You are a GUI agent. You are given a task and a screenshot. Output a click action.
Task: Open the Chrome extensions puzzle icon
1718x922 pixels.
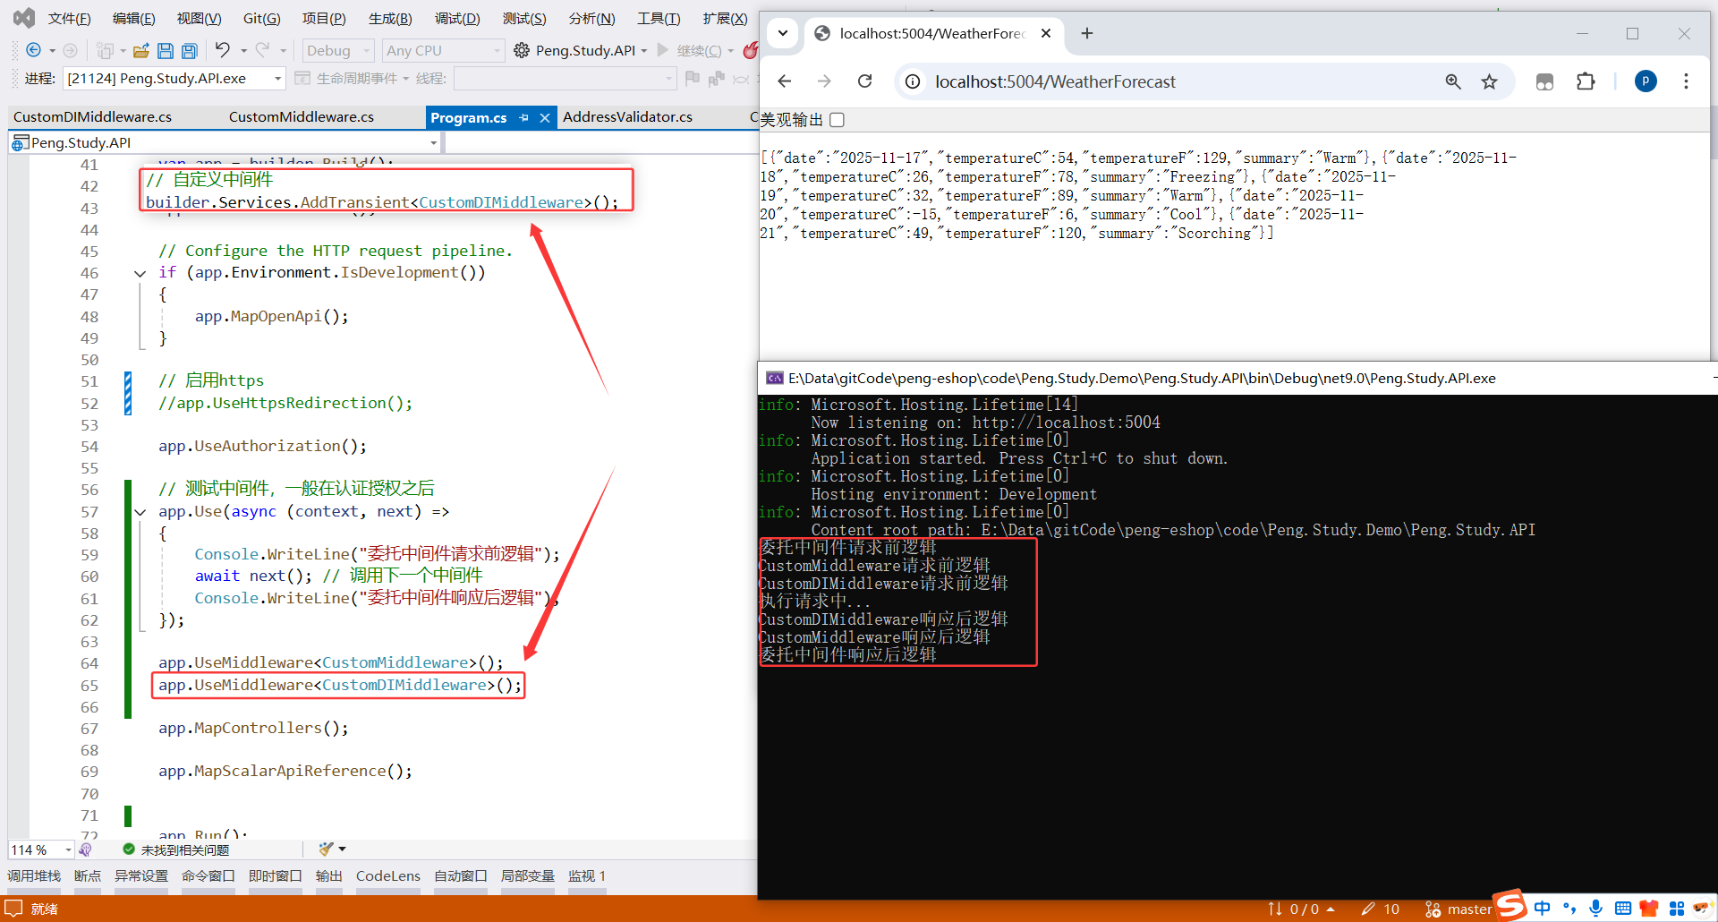(x=1586, y=81)
